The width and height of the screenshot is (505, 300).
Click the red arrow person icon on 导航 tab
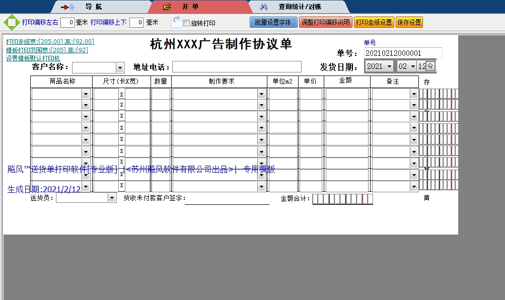(x=66, y=7)
